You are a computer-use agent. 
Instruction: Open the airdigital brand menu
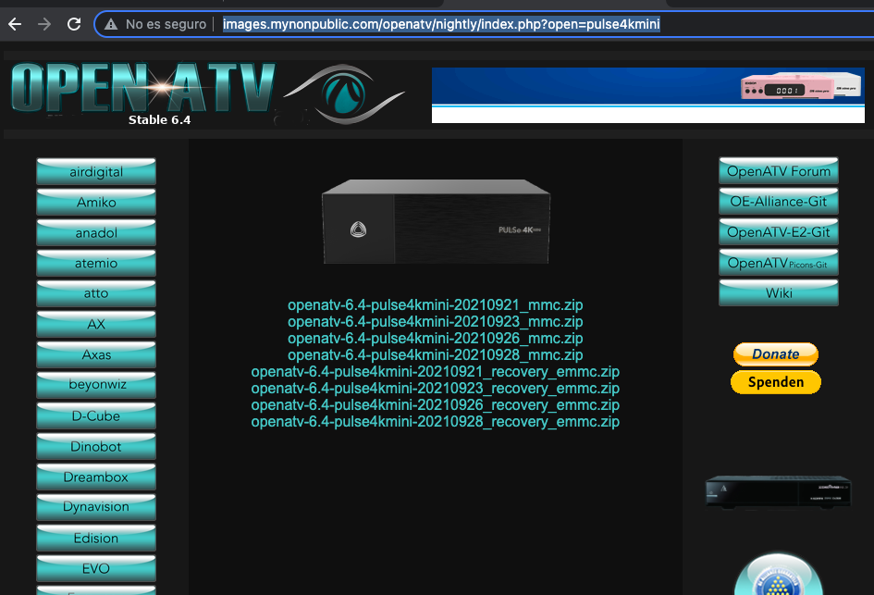click(x=96, y=172)
